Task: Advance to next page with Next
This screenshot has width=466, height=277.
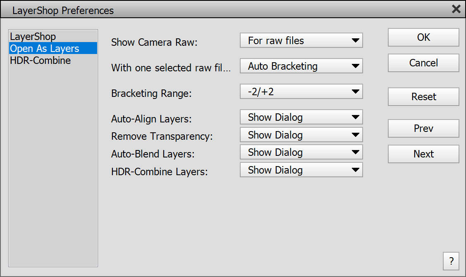Action: pos(423,154)
